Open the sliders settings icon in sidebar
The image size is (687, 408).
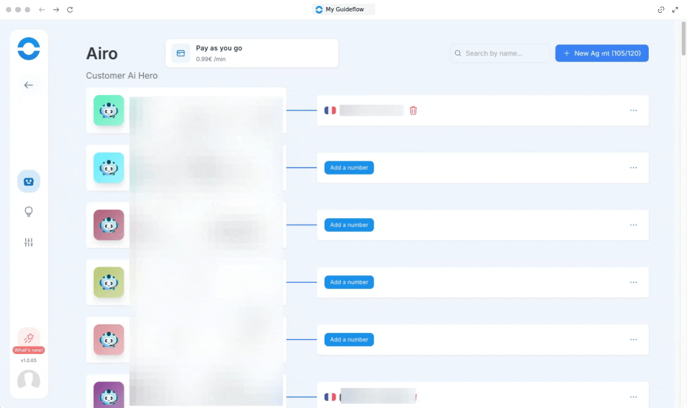coord(29,242)
